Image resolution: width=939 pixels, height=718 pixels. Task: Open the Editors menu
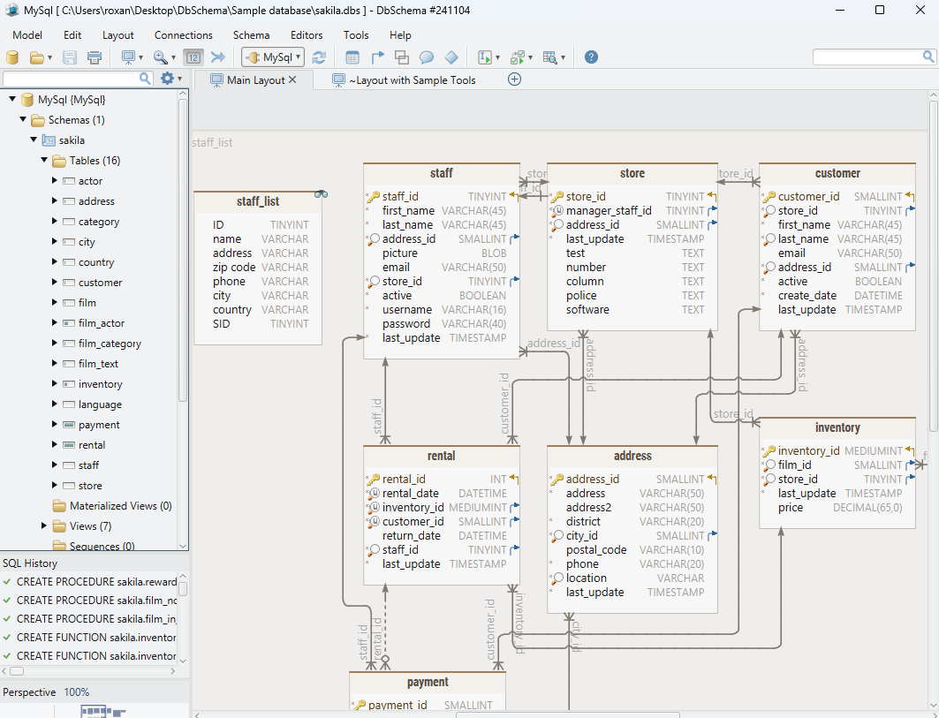click(x=307, y=35)
